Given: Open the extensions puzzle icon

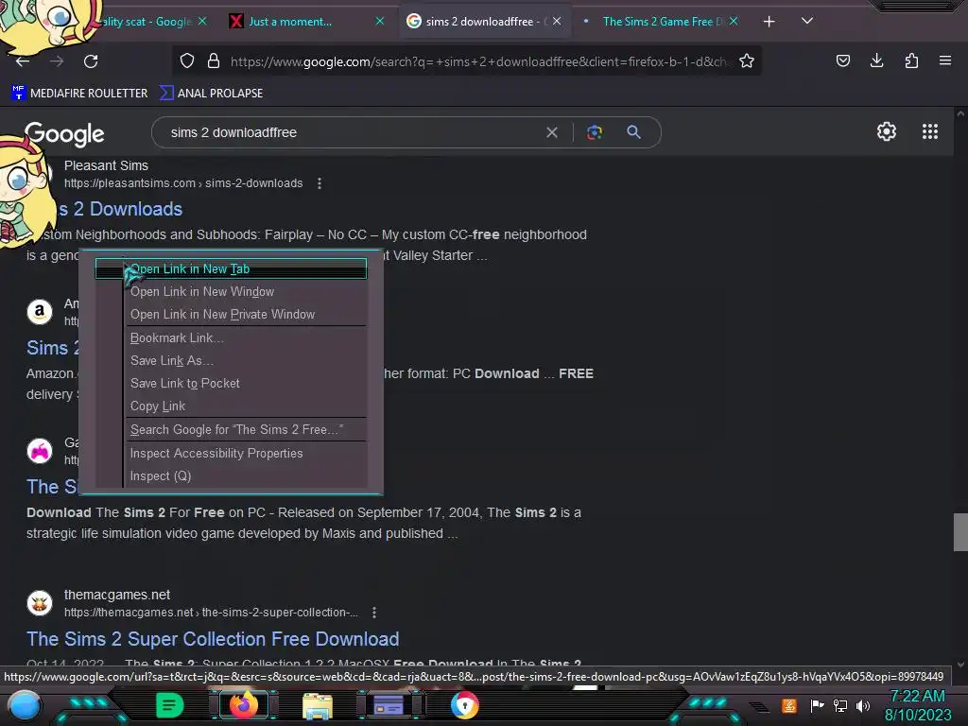Looking at the screenshot, I should coord(911,60).
